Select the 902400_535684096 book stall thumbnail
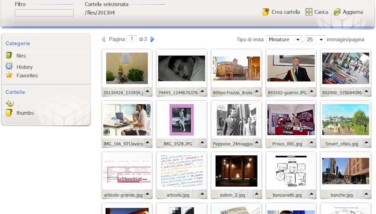This screenshot has width=376, height=214. (x=345, y=68)
